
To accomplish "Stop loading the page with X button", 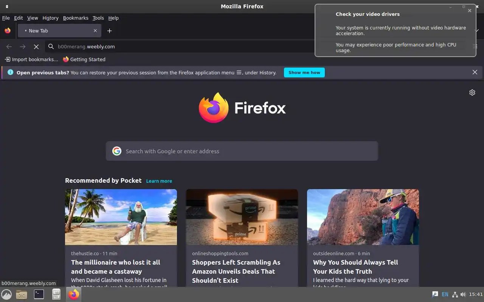I will pyautogui.click(x=36, y=46).
